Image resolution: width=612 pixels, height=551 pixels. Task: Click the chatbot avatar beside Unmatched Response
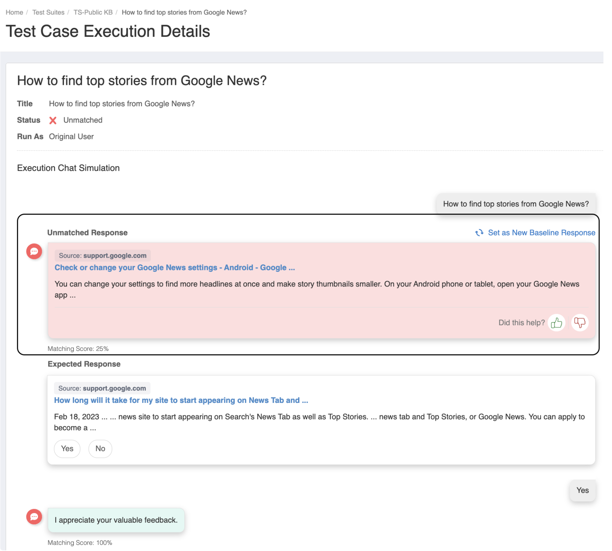coord(34,251)
